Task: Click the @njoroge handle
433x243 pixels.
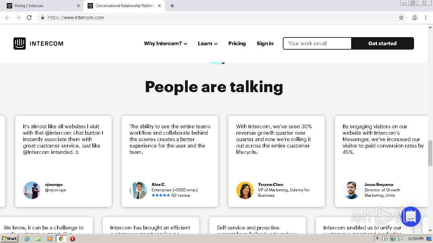Action: click(55, 190)
